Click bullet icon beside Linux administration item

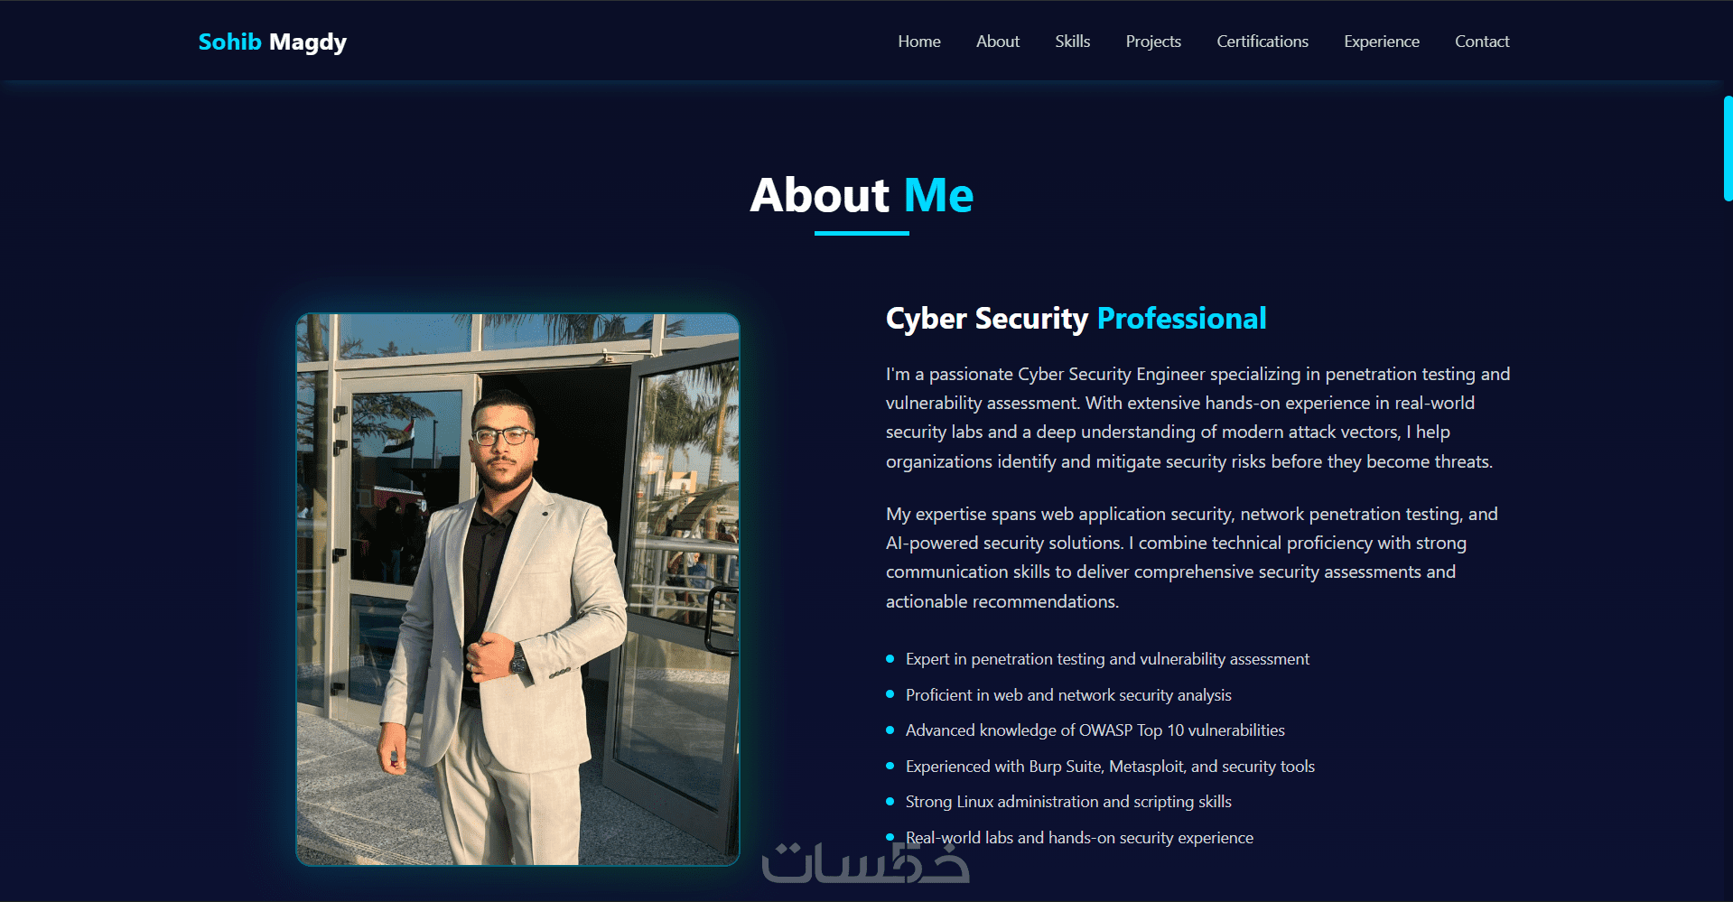(x=890, y=801)
